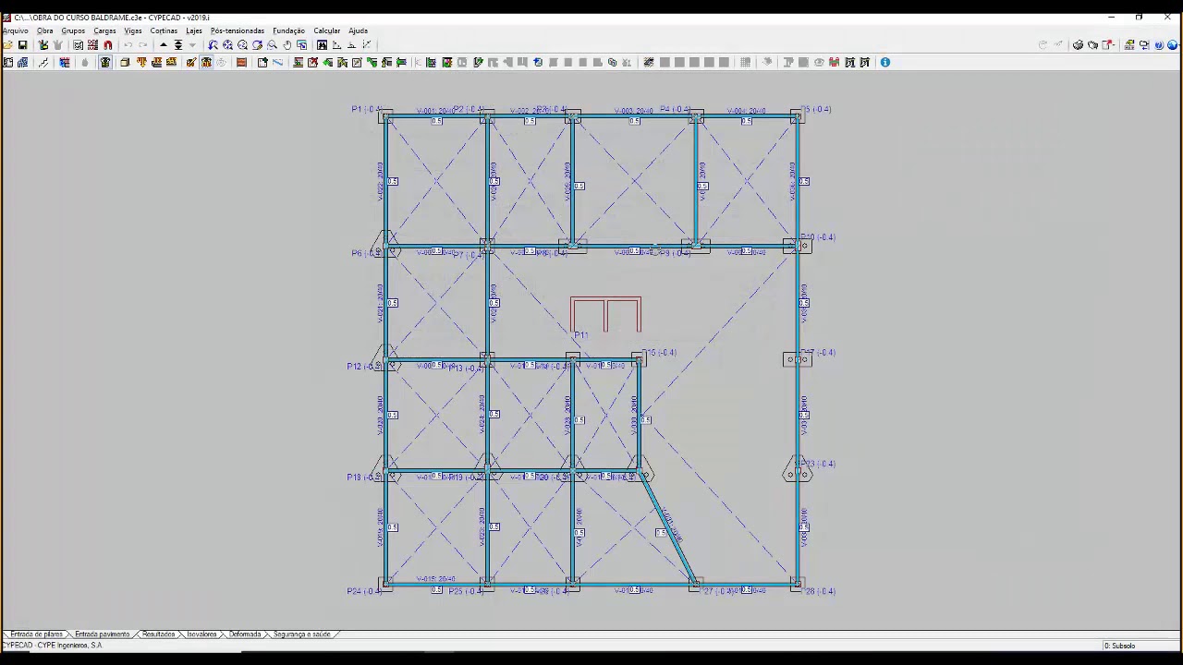Viewport: 1183px width, 665px height.
Task: Click the blue globe icon
Action: coord(1174,44)
